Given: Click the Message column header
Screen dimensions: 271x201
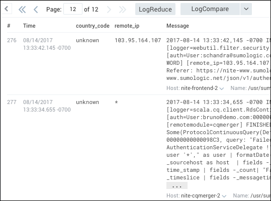Looking at the screenshot, I should tap(177, 26).
